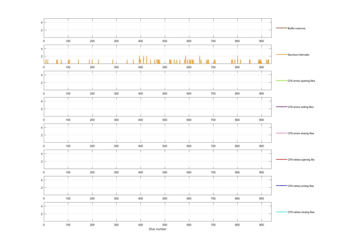337x249 pixels.
Task: Select the purple CF8 errors writing legend line
Action: (281, 107)
